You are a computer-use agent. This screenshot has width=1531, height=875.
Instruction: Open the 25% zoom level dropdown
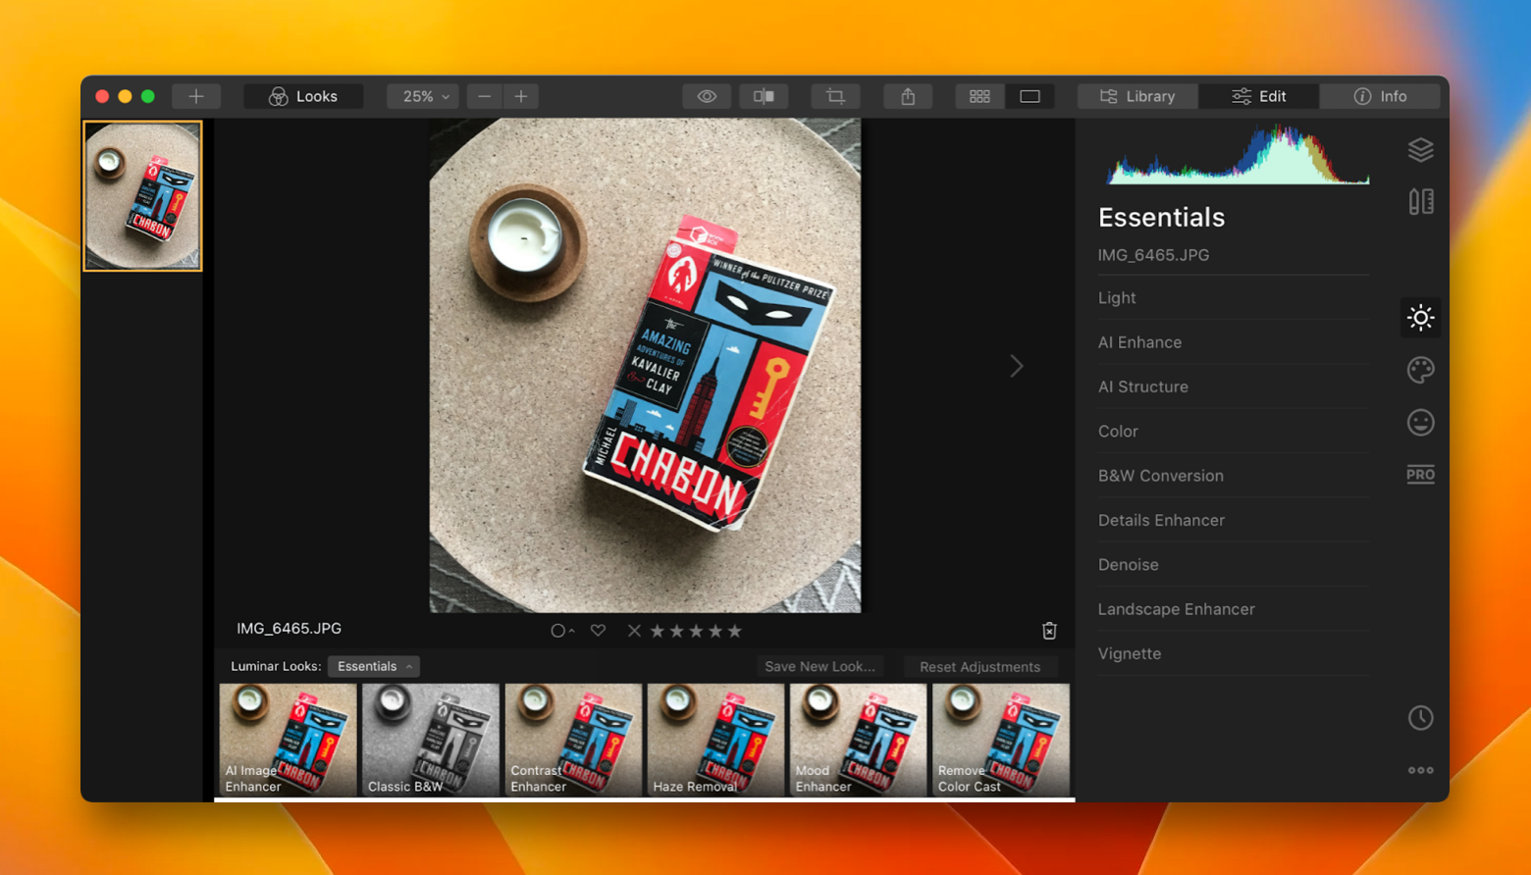click(423, 96)
